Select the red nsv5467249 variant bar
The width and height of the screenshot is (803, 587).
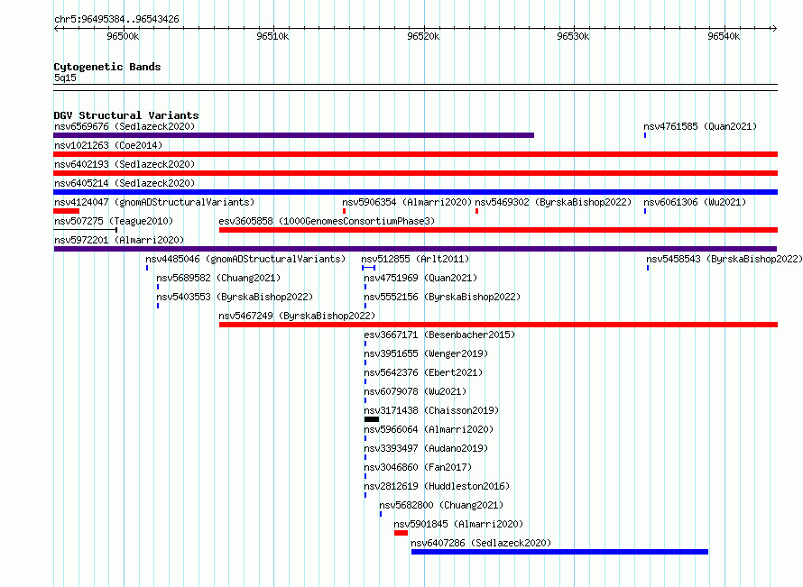498,325
